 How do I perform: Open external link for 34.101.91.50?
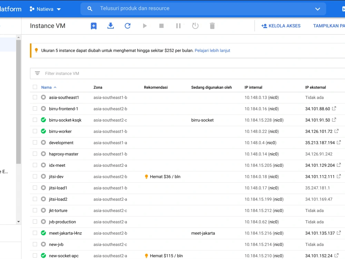(334, 119)
